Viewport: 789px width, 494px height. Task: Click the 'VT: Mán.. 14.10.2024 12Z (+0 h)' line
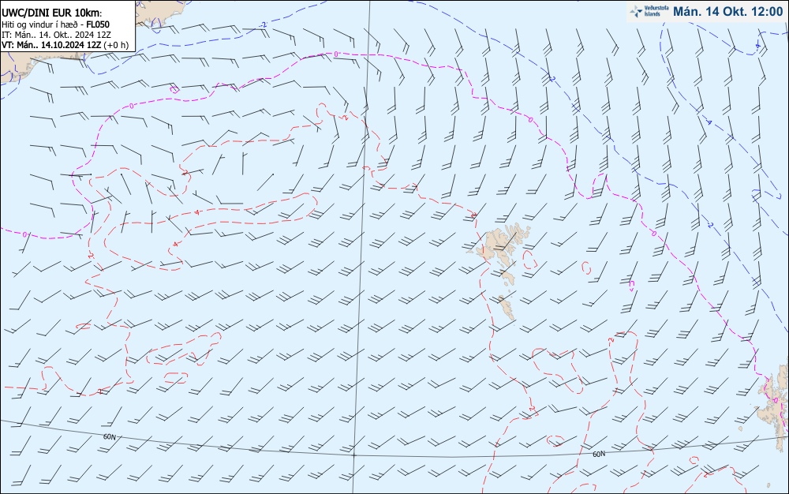click(65, 45)
